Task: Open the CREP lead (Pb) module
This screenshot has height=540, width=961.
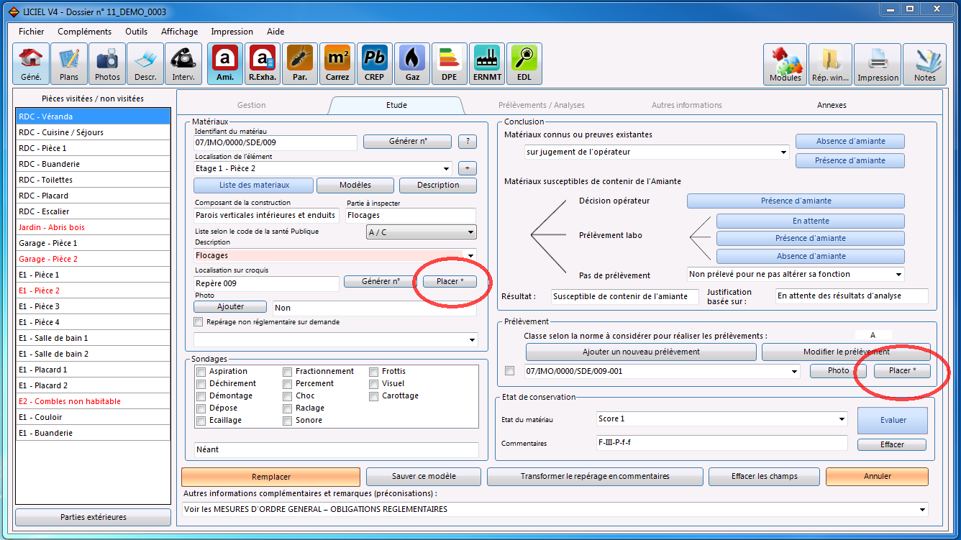Action: (374, 64)
